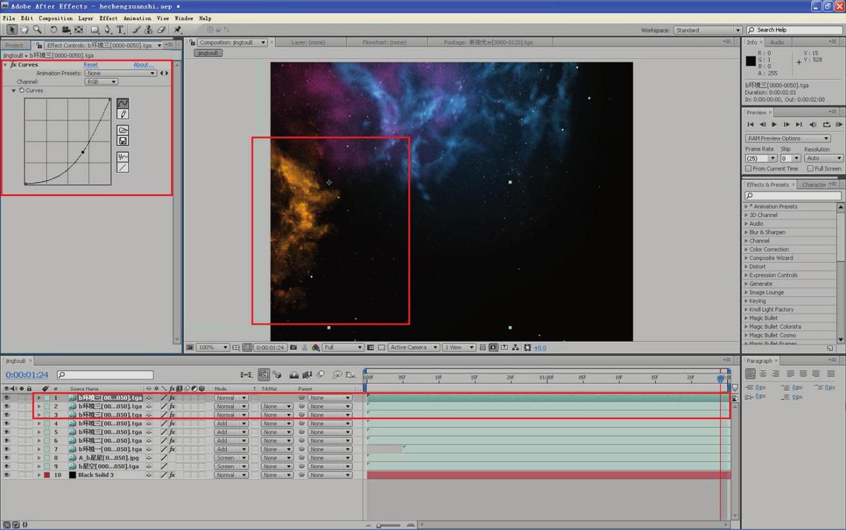The width and height of the screenshot is (846, 530).
Task: Open the comp mini-flowchart in timeline
Action: pyautogui.click(x=246, y=375)
